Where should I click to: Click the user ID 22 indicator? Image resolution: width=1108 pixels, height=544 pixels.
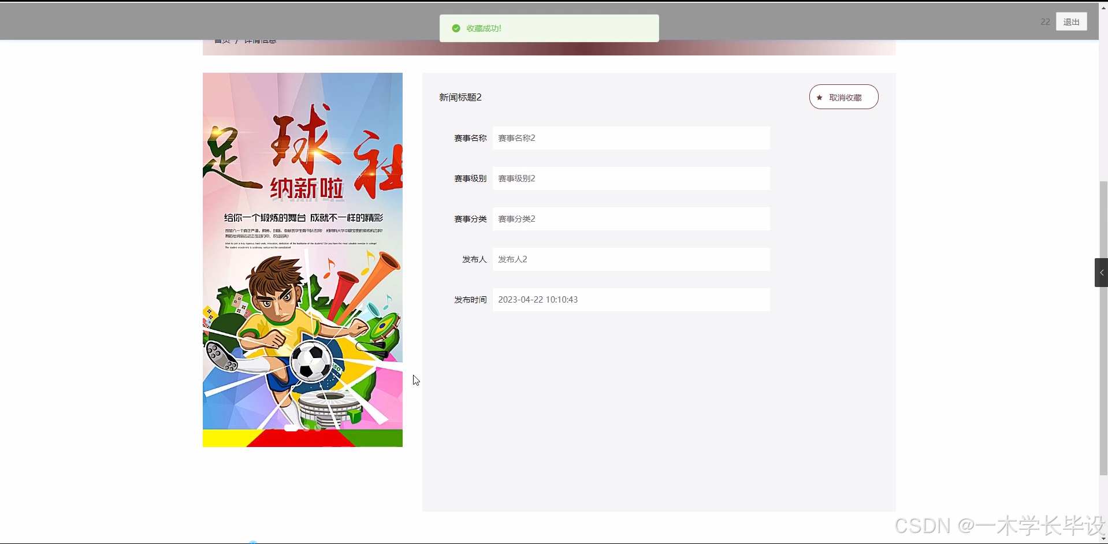tap(1044, 21)
